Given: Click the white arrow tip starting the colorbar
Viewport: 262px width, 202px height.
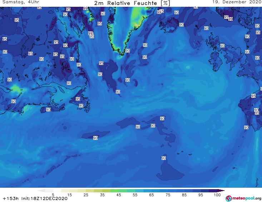Looking at the screenshot, I should click(41, 191).
